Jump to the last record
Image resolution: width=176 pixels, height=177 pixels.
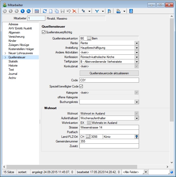(x=28, y=11)
